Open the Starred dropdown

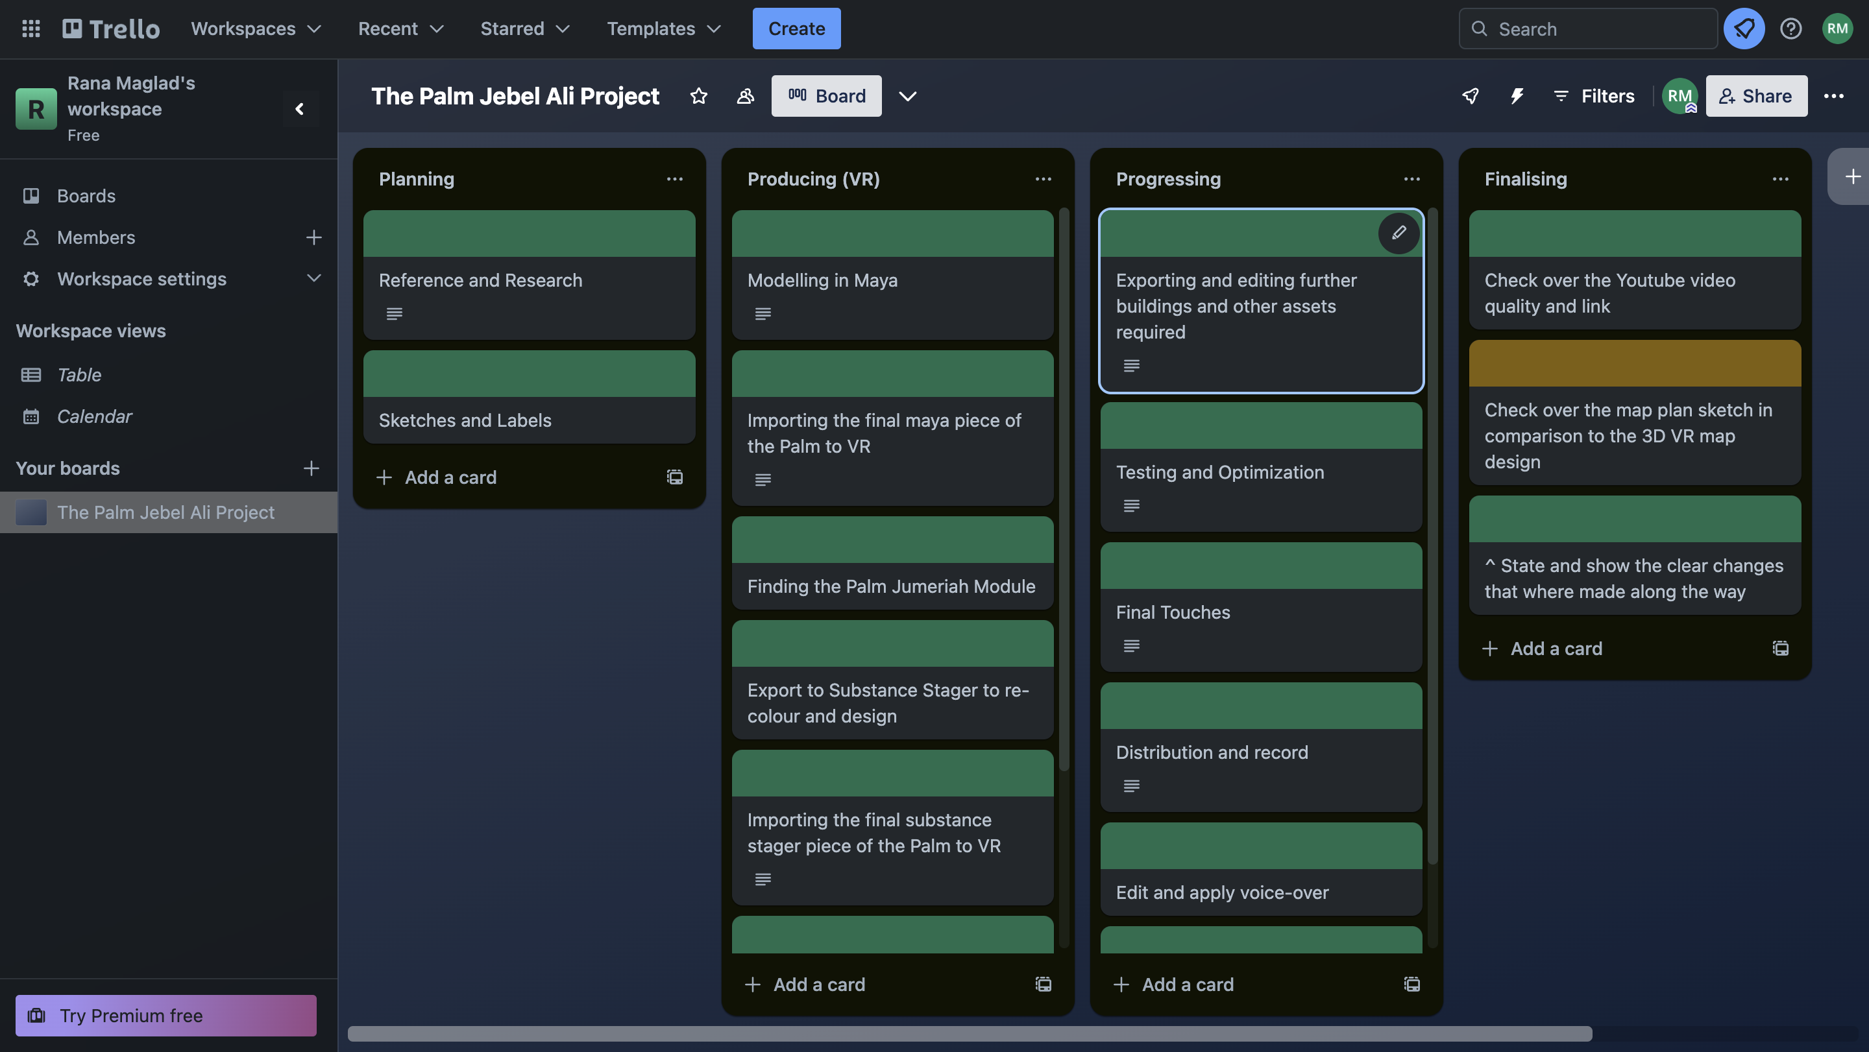pos(524,29)
